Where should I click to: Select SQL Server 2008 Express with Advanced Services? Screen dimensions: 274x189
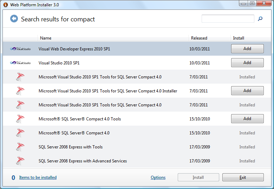[83, 161]
